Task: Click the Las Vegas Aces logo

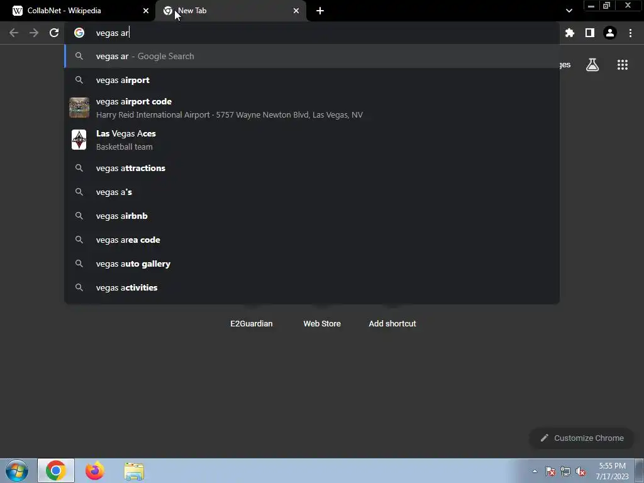Action: [79, 140]
